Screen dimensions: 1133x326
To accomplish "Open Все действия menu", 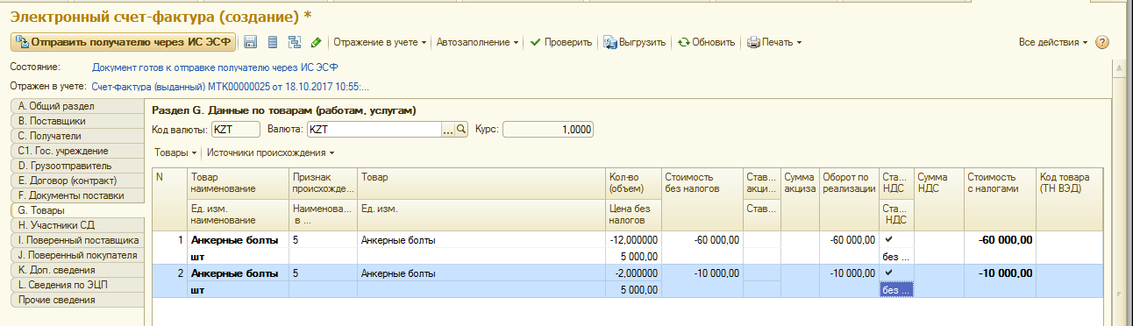I will click(1053, 42).
